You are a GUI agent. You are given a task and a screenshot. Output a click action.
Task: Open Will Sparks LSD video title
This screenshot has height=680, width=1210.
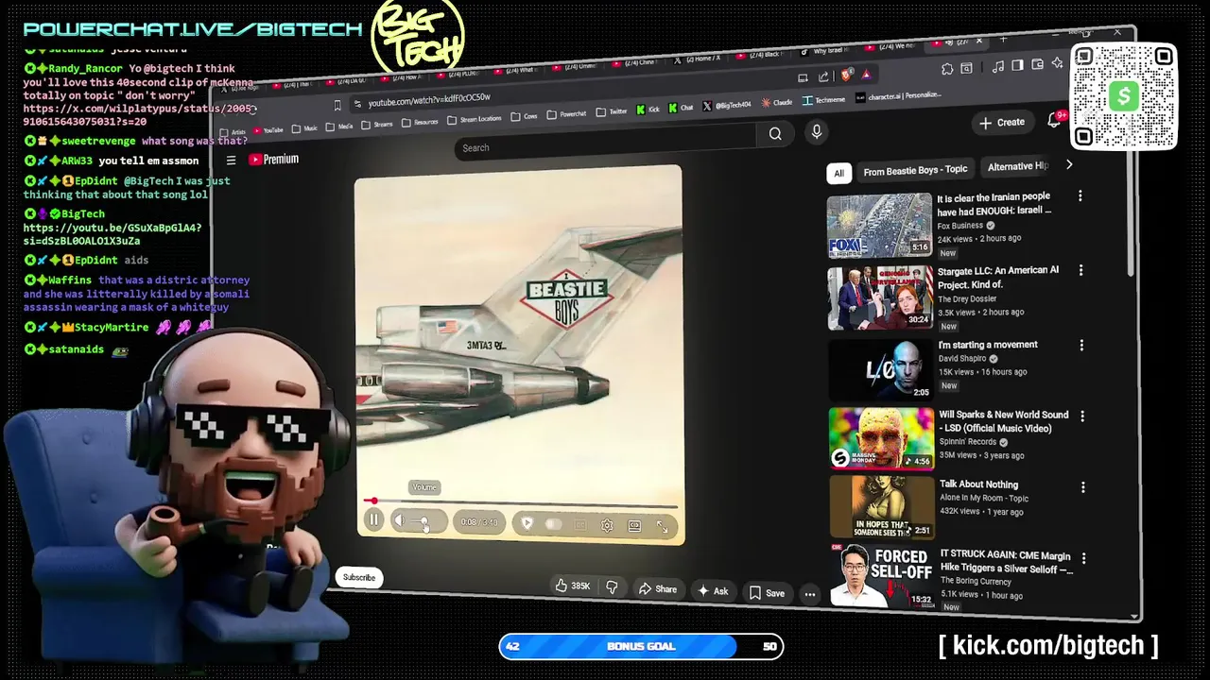coord(1003,421)
